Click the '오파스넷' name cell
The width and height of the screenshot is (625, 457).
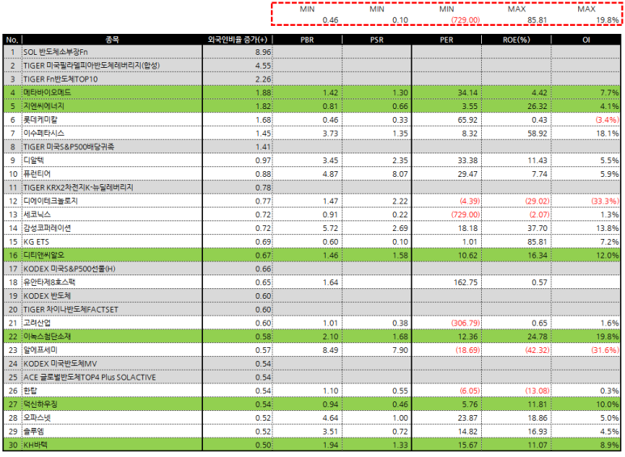112,417
